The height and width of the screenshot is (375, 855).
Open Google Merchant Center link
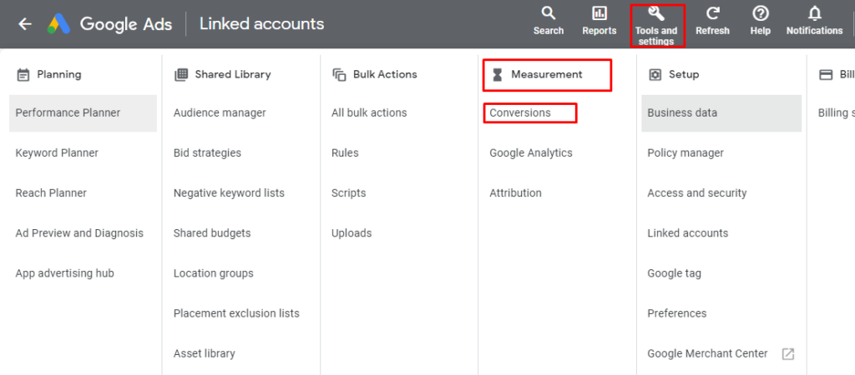(x=707, y=354)
